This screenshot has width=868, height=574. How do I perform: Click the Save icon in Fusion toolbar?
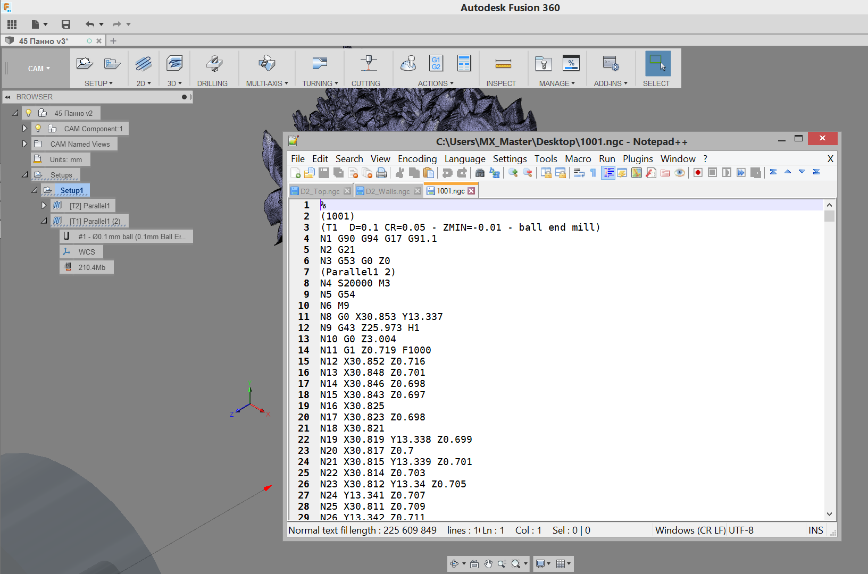[x=66, y=24]
